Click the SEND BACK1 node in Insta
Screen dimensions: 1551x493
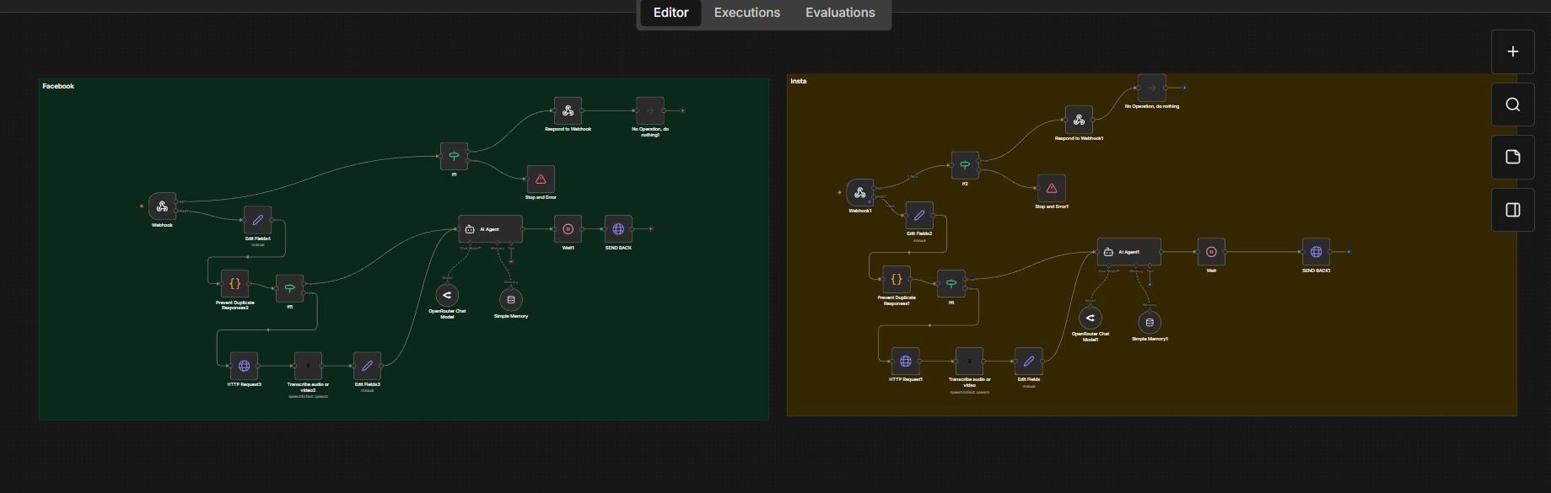(1316, 252)
